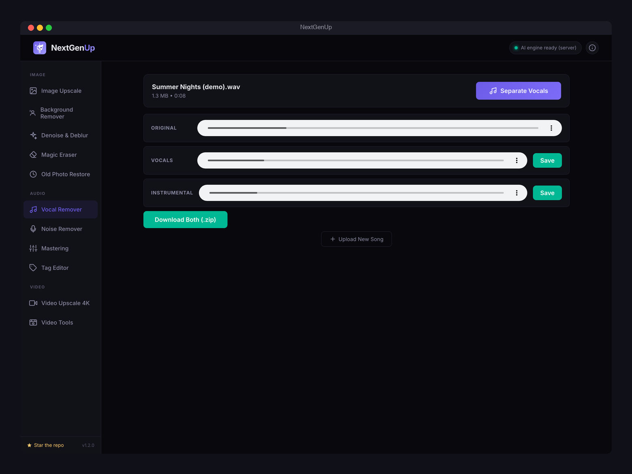
Task: Select the Noise Remover microphone icon
Action: pyautogui.click(x=33, y=229)
